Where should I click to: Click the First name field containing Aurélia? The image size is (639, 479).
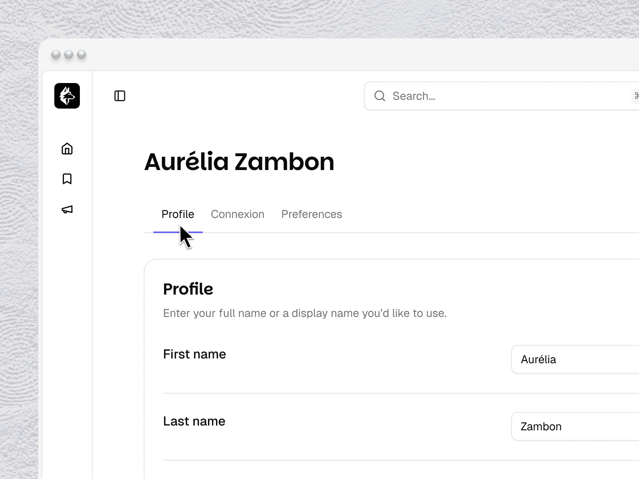[575, 359]
